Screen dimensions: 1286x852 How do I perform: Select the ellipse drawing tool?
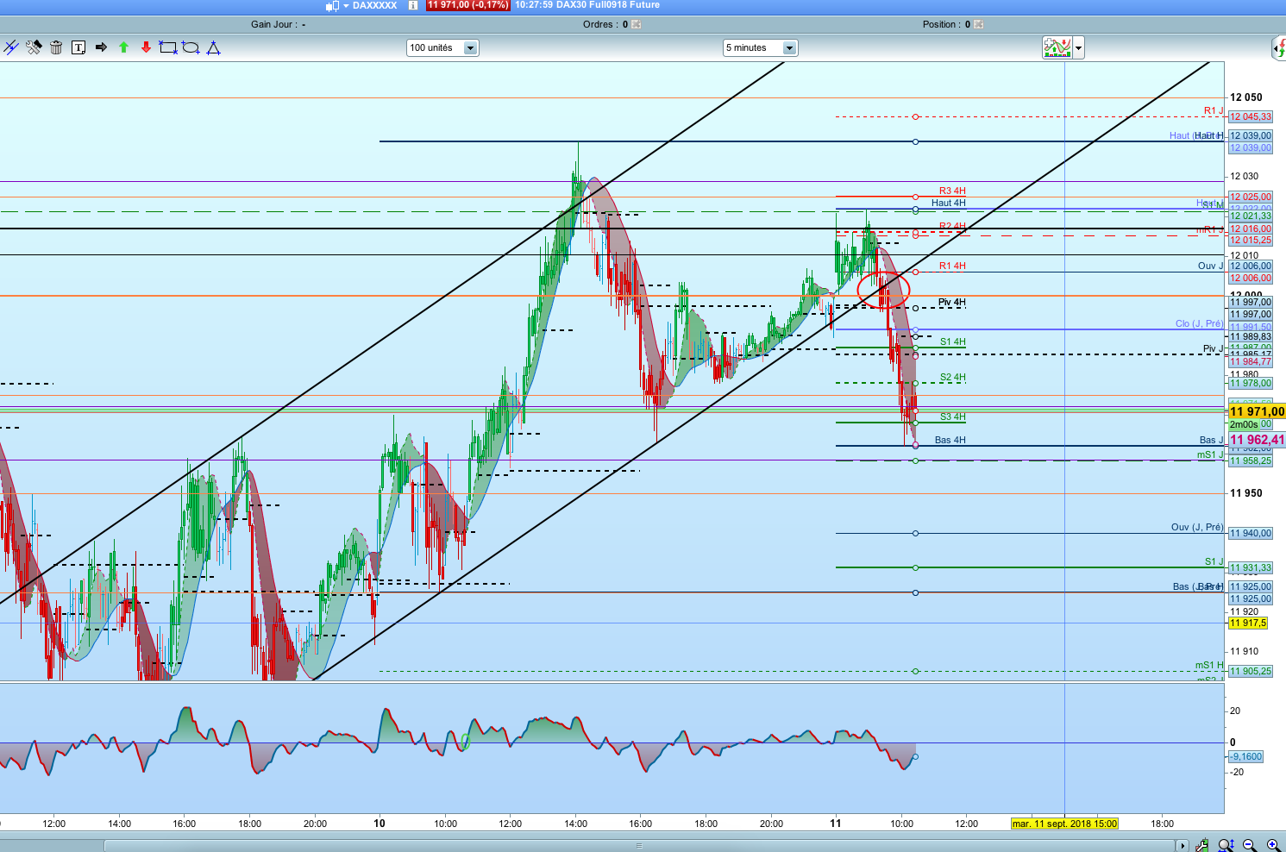191,47
